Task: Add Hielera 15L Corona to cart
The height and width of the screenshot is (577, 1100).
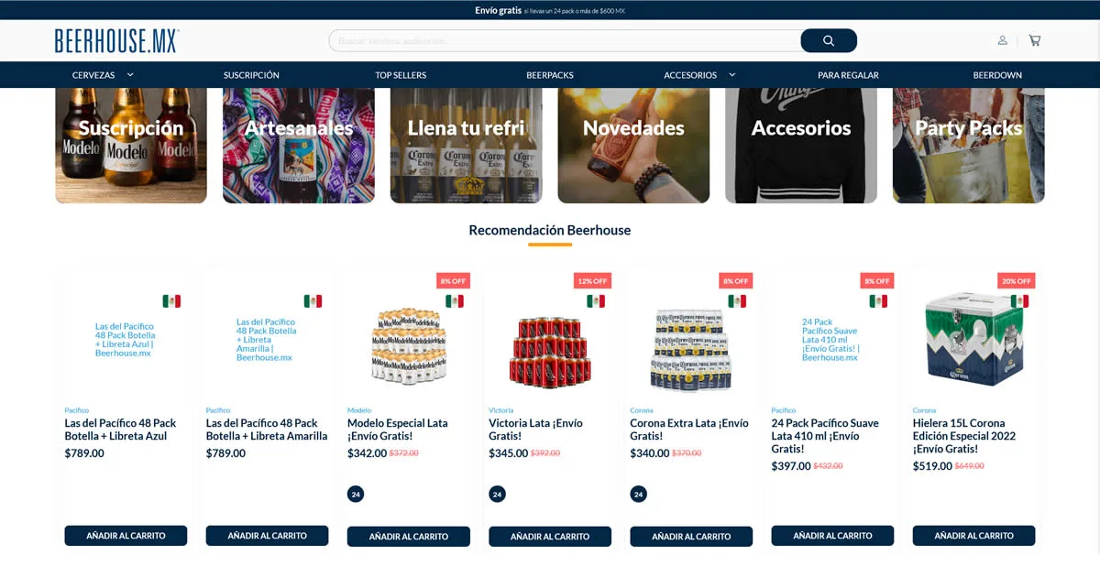Action: tap(973, 535)
